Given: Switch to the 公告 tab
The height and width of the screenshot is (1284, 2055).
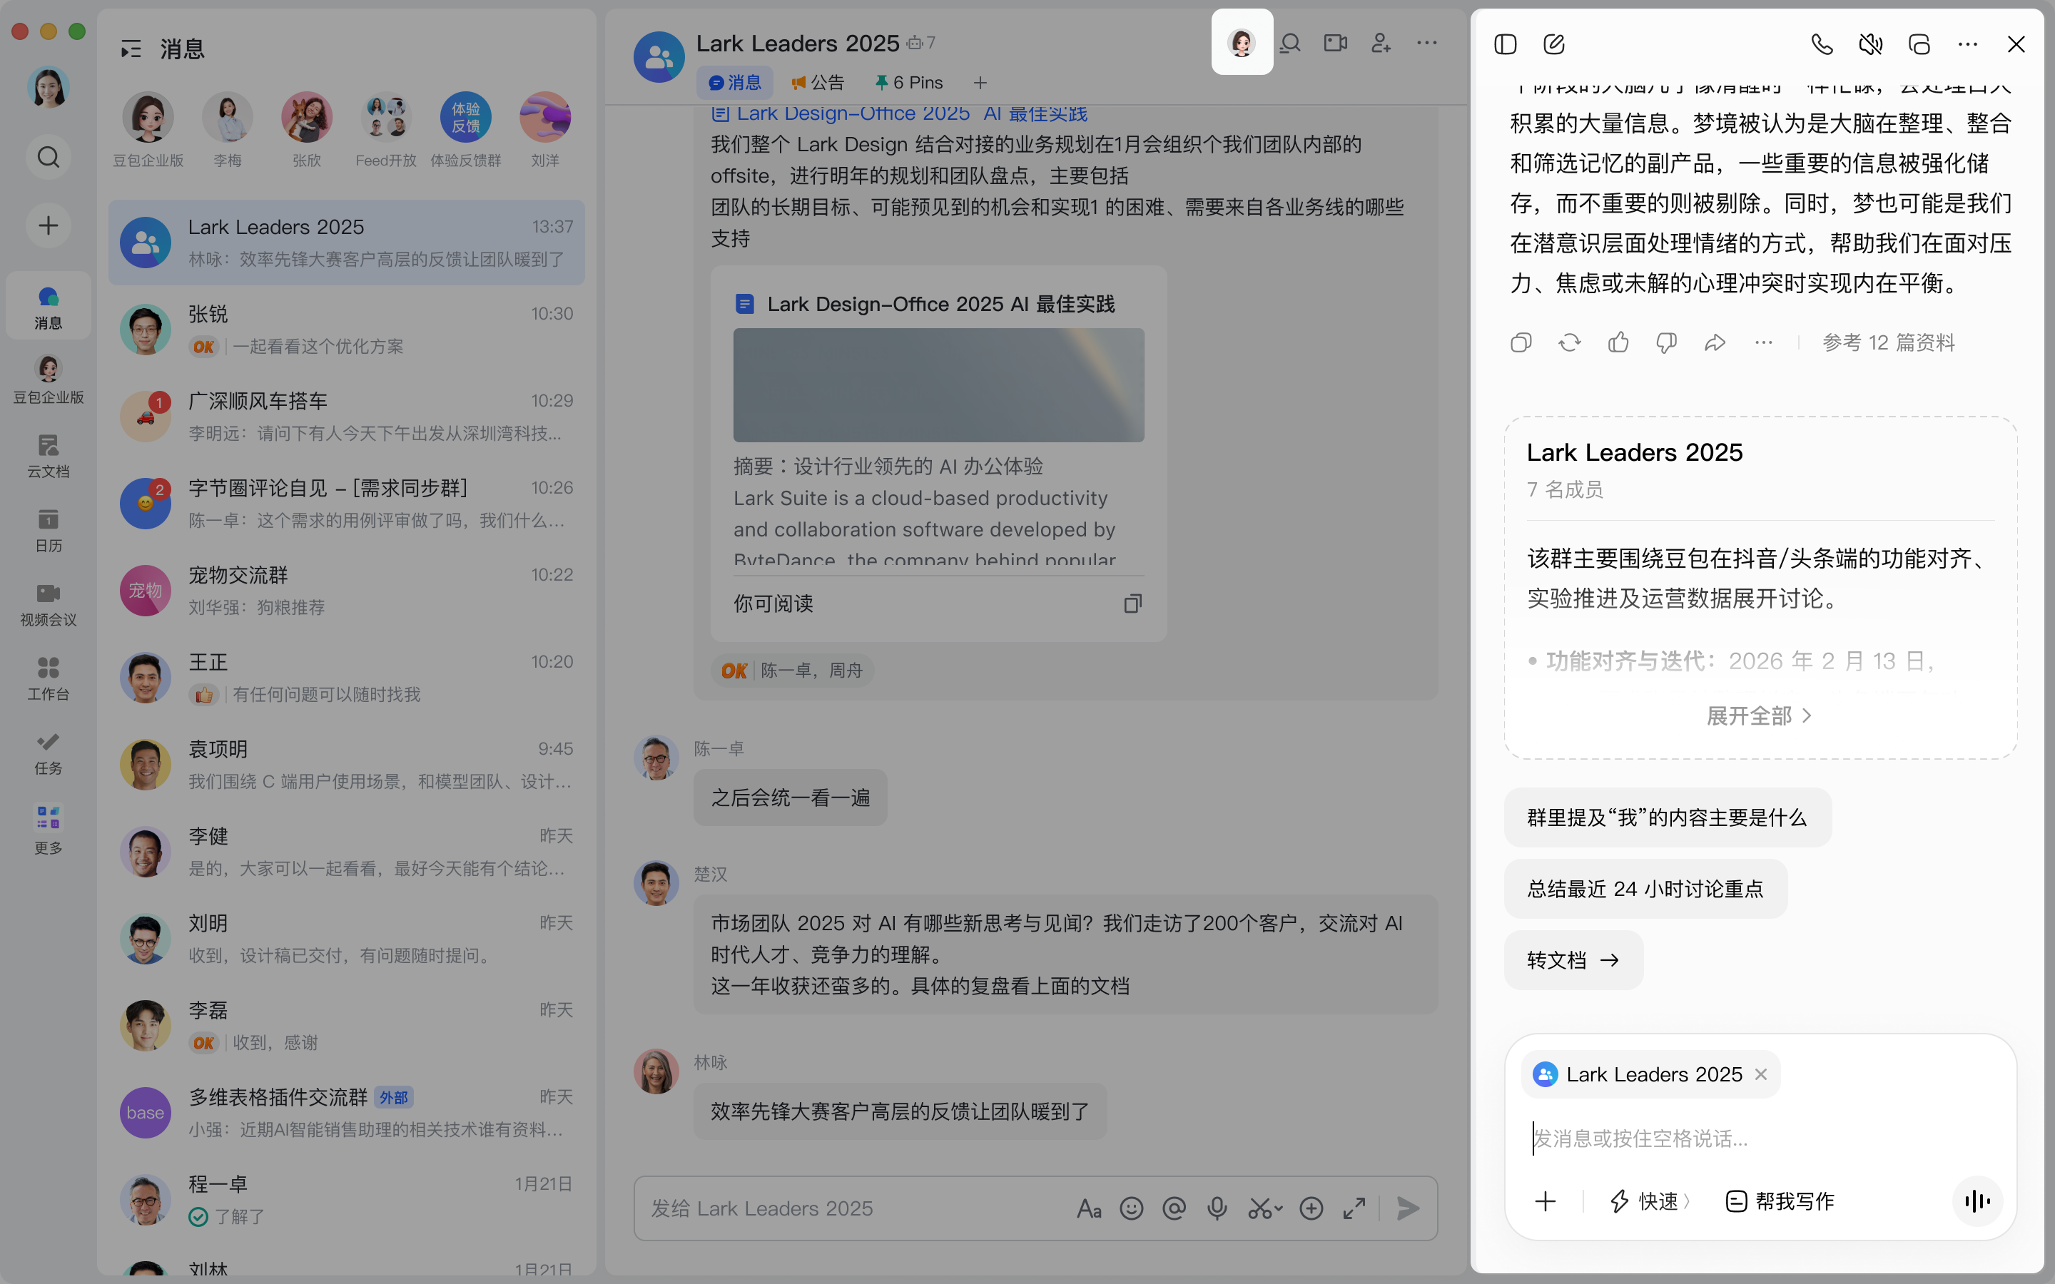Looking at the screenshot, I should (818, 82).
